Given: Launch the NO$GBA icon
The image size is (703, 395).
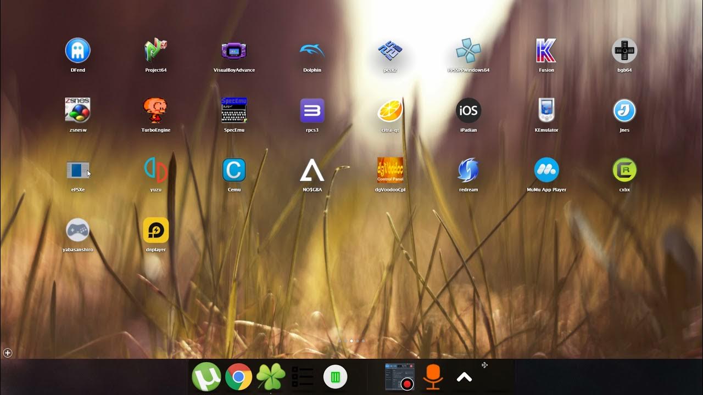Looking at the screenshot, I should point(312,170).
